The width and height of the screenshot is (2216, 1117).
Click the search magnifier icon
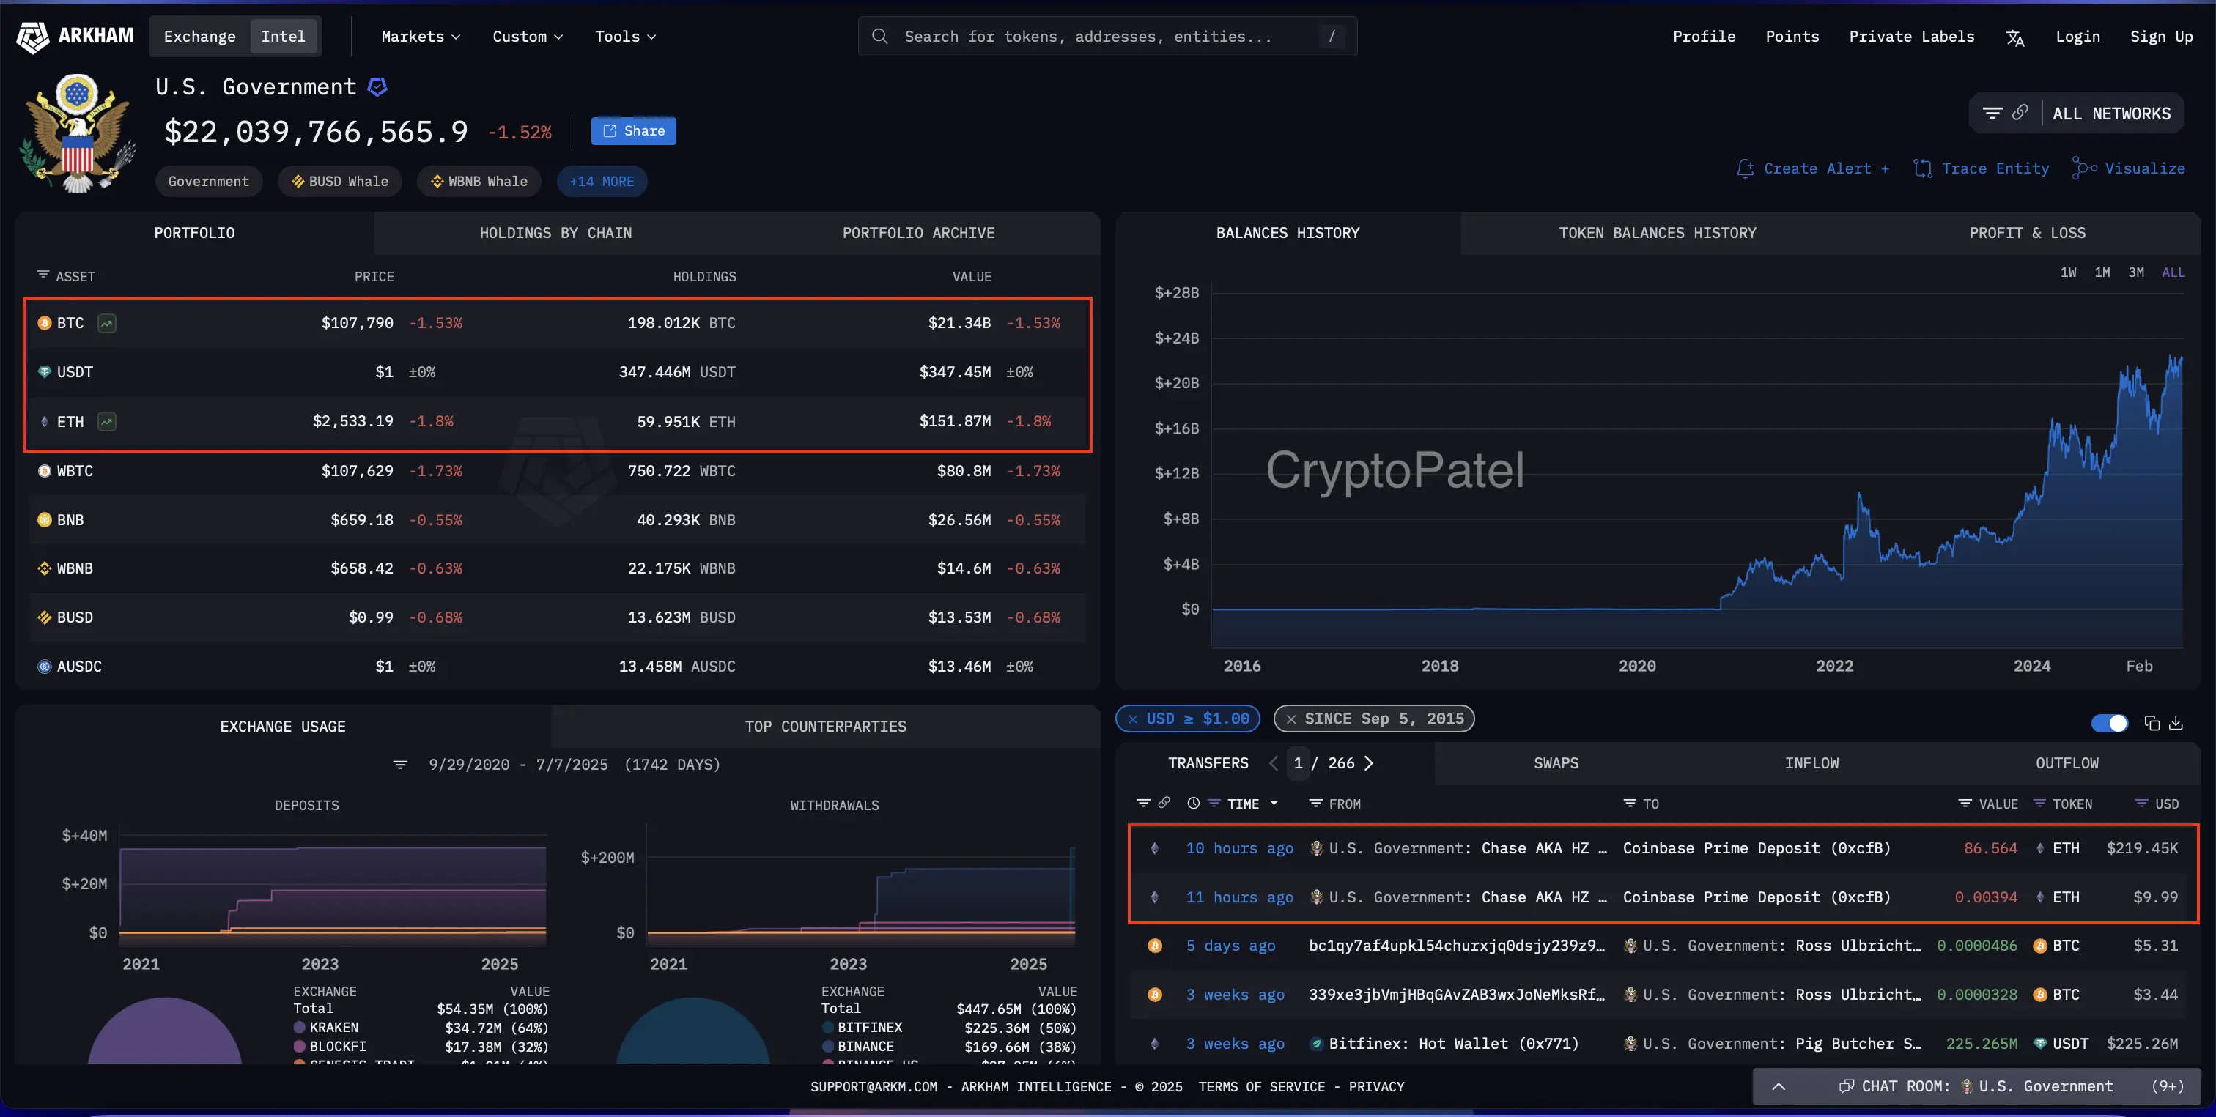pyautogui.click(x=879, y=36)
